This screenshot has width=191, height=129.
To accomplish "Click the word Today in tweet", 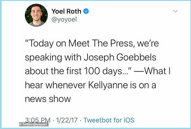I will [x=41, y=44].
